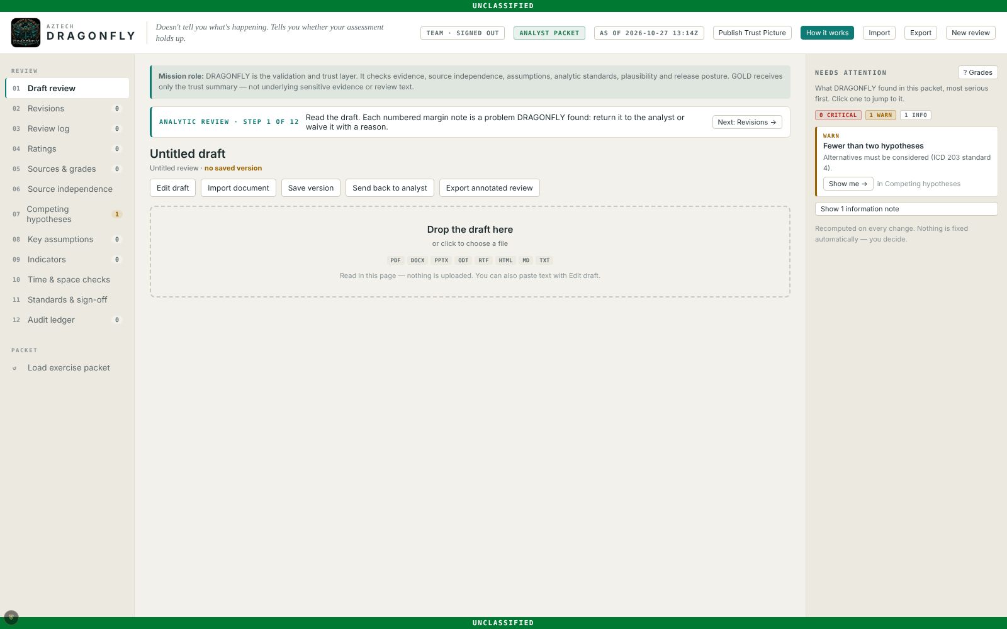Expand Show 1 information note
The height and width of the screenshot is (629, 1007).
(906, 209)
